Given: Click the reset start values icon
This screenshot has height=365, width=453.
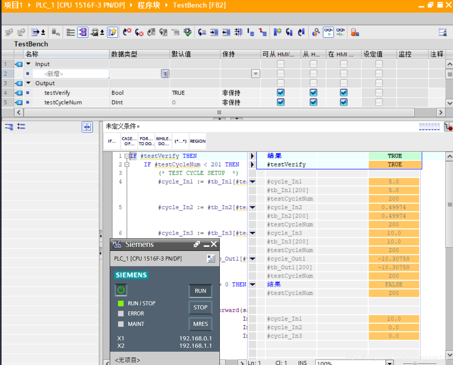Looking at the screenshot, I should coord(56,32).
